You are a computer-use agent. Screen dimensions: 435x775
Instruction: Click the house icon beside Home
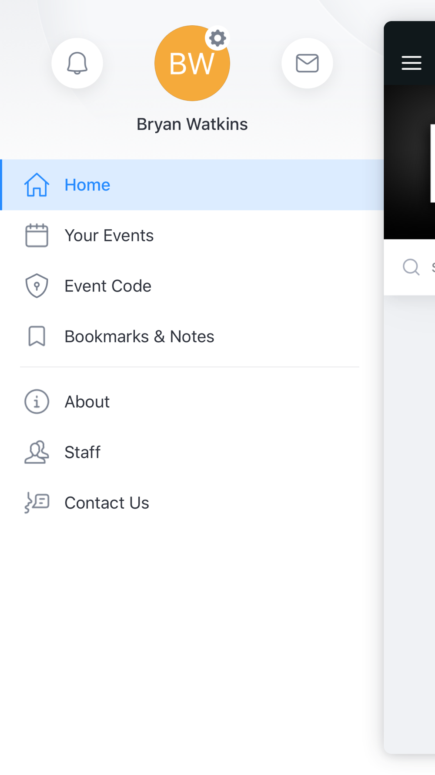pyautogui.click(x=37, y=185)
